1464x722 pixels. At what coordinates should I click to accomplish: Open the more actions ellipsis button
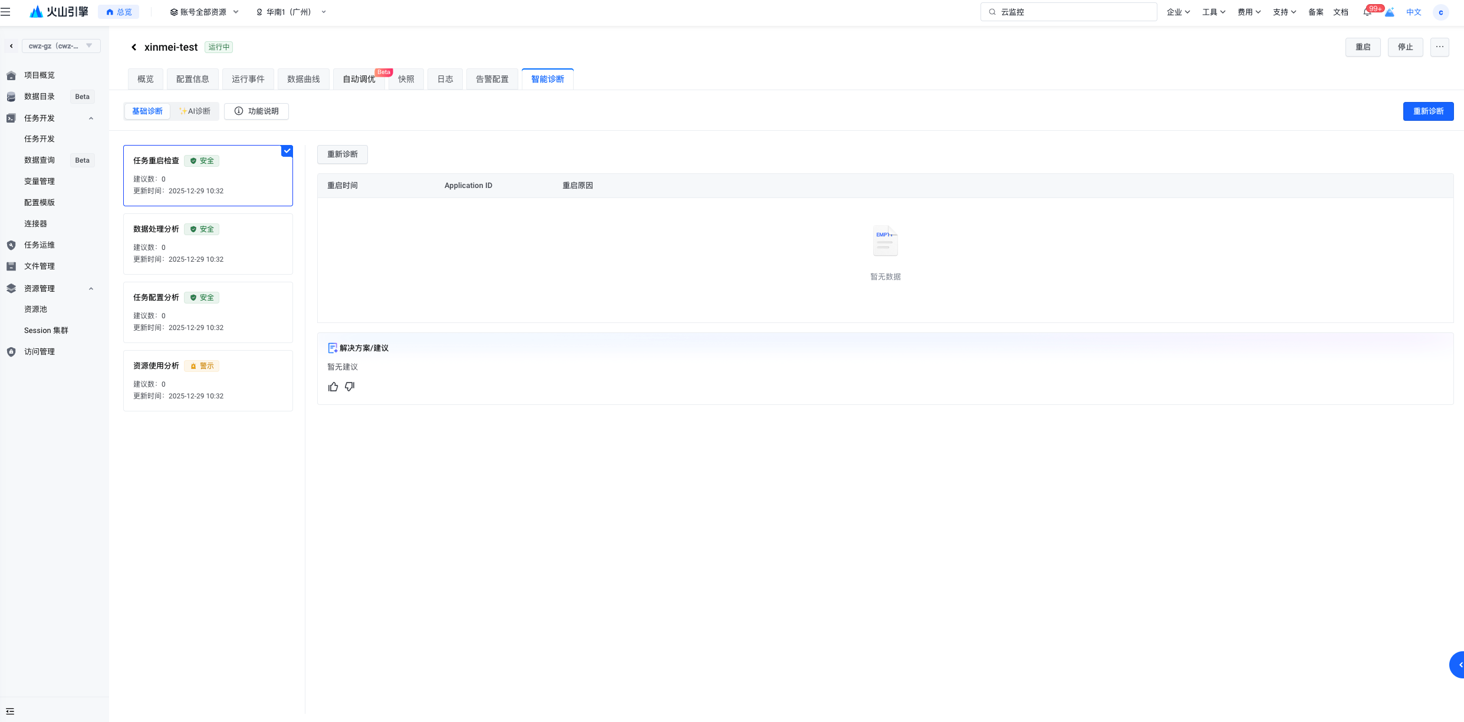1439,47
